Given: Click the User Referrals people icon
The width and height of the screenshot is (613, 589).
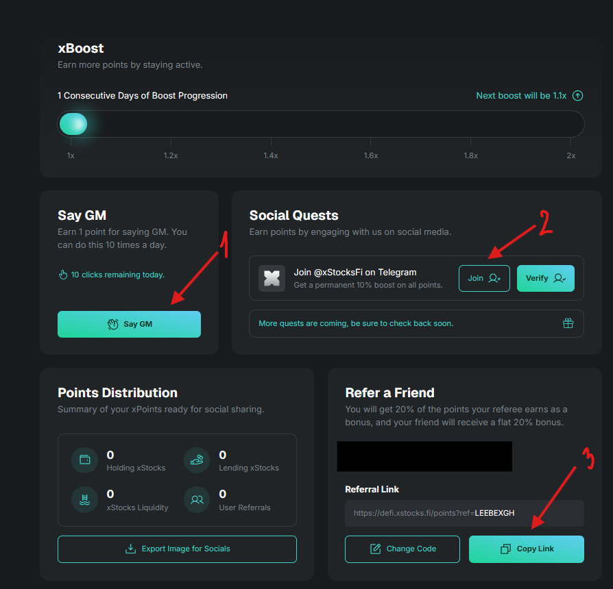Looking at the screenshot, I should (197, 499).
